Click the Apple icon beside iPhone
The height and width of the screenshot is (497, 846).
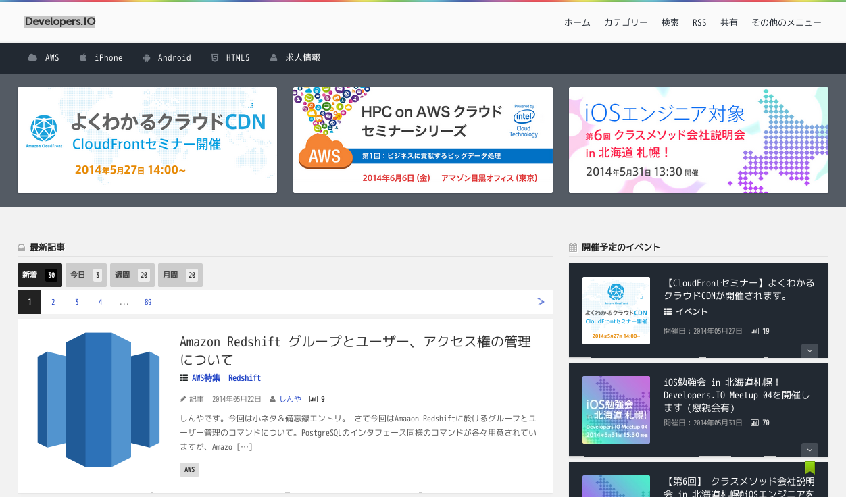click(83, 58)
